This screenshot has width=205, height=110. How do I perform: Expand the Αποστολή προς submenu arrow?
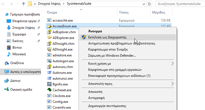tap(172, 84)
